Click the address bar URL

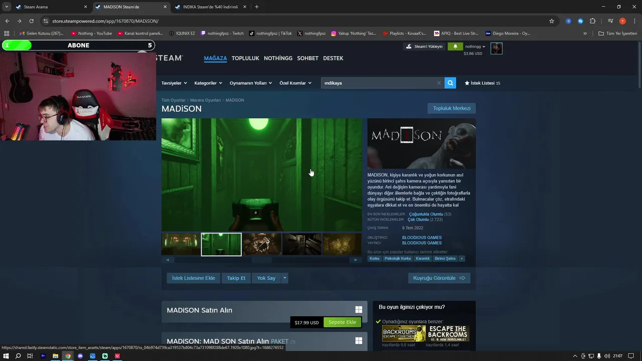[105, 21]
